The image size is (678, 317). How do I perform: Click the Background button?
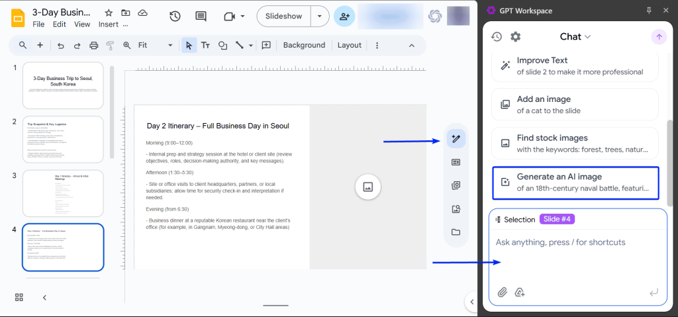coord(304,45)
